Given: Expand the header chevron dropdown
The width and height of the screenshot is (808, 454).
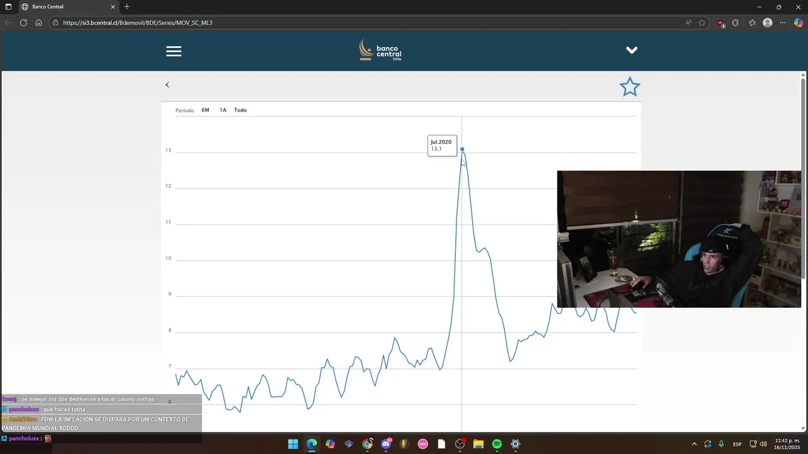Looking at the screenshot, I should pos(631,50).
